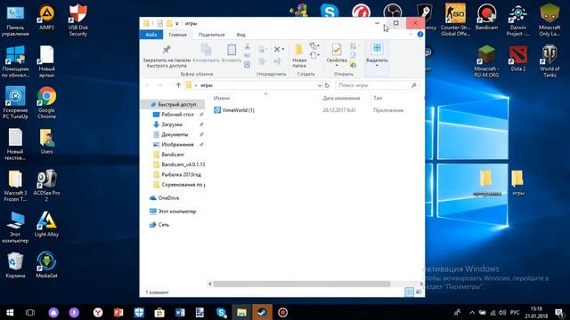Select Light Alloy desktop shortcut
Viewport: 570px width, 320px height.
(46, 224)
